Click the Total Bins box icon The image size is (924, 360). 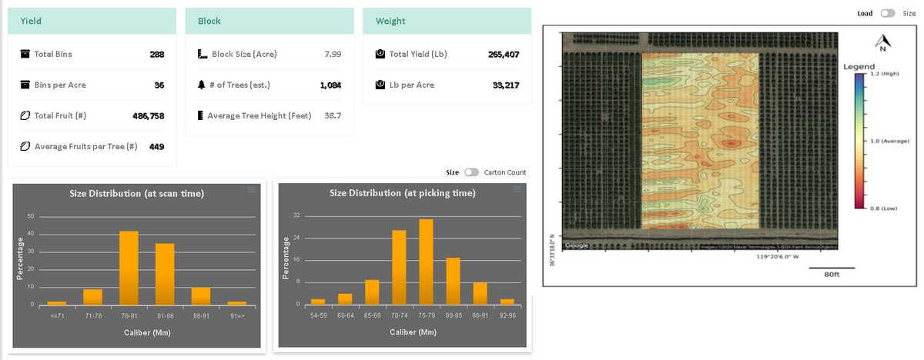click(25, 54)
